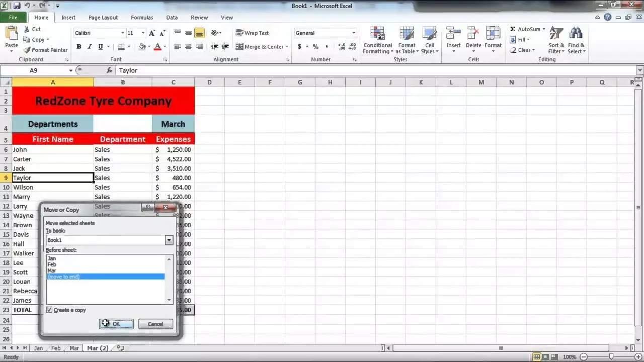Open the Page Layout ribbon tab
644x362 pixels.
point(103,18)
